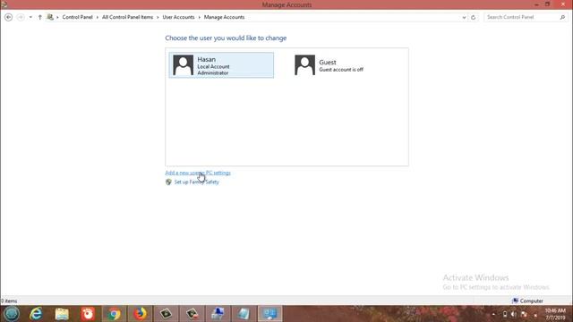Open the Action Center flag icon
Screen dimensions: 573x322
(524, 314)
